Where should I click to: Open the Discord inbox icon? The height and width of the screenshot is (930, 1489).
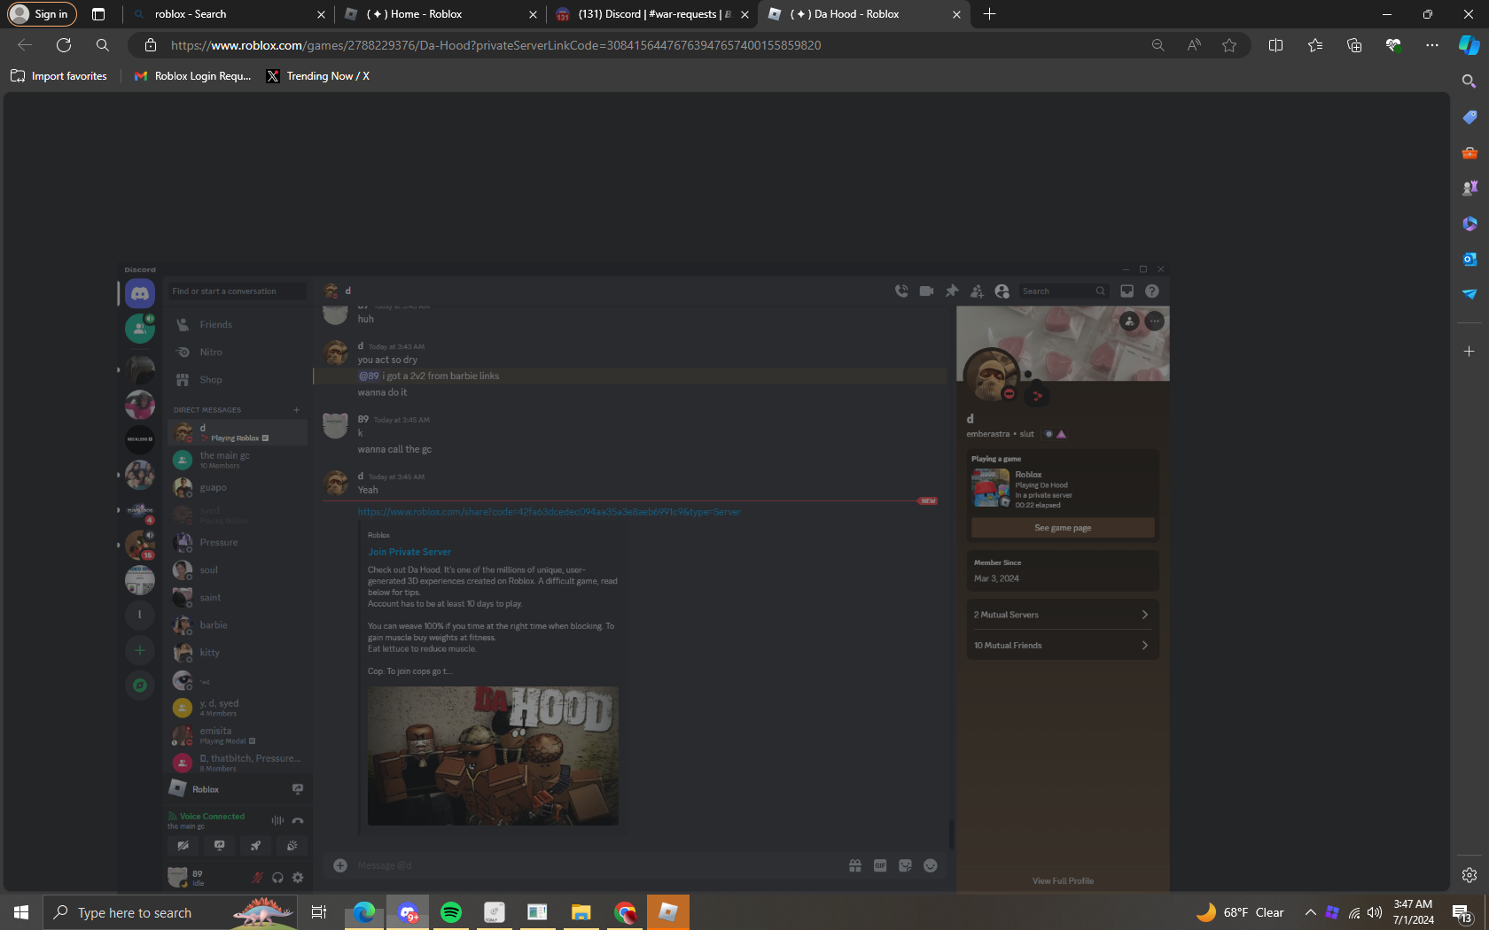1127,291
